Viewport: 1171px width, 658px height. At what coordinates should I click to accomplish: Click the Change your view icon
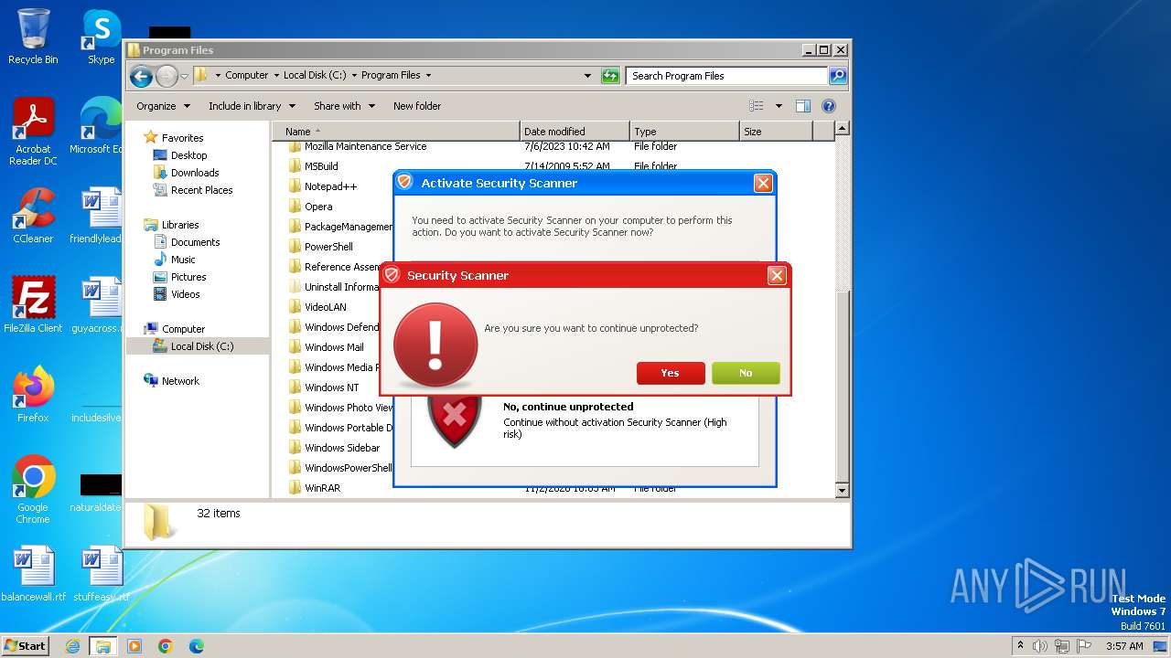point(757,106)
